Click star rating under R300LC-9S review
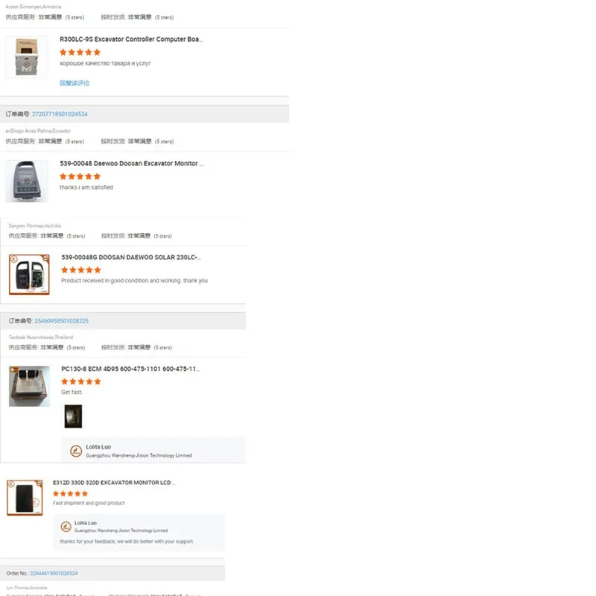Viewport: 596px width, 596px height. point(80,52)
